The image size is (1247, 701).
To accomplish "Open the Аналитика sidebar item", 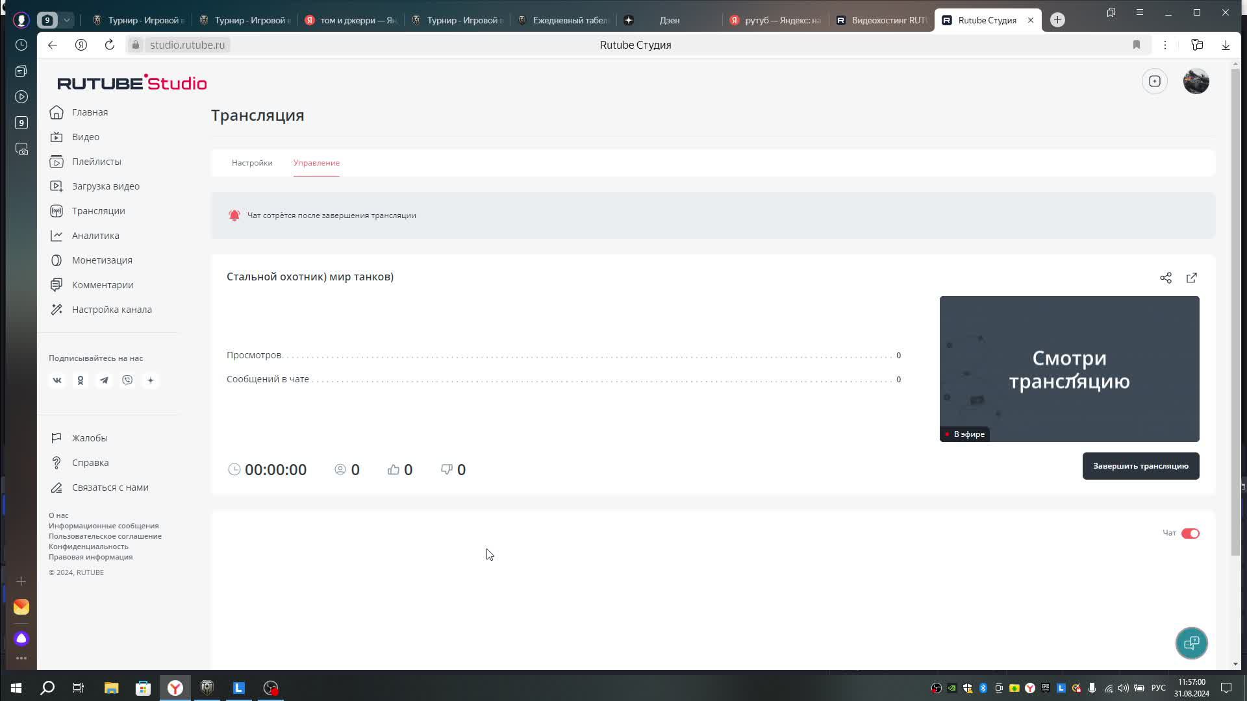I will click(95, 236).
